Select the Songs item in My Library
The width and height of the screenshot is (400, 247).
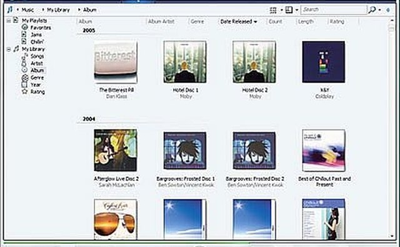pos(37,56)
